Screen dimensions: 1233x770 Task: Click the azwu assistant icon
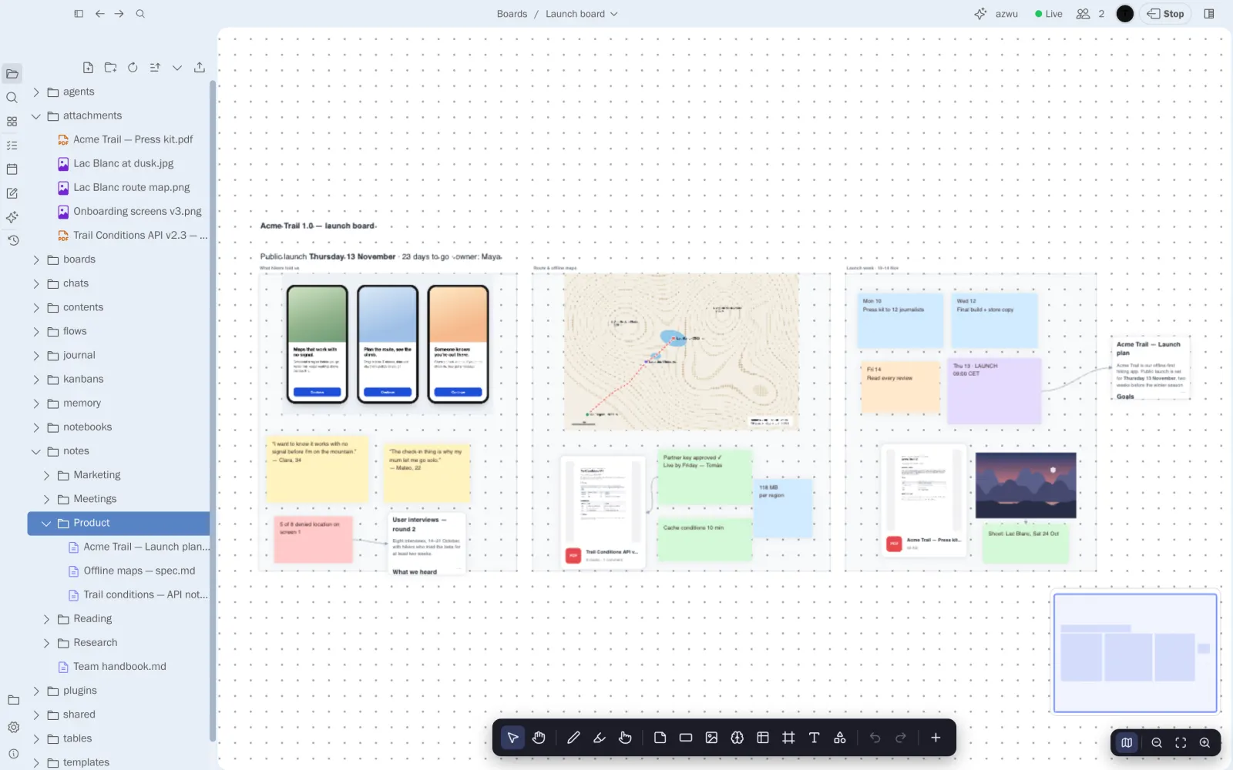click(x=980, y=14)
